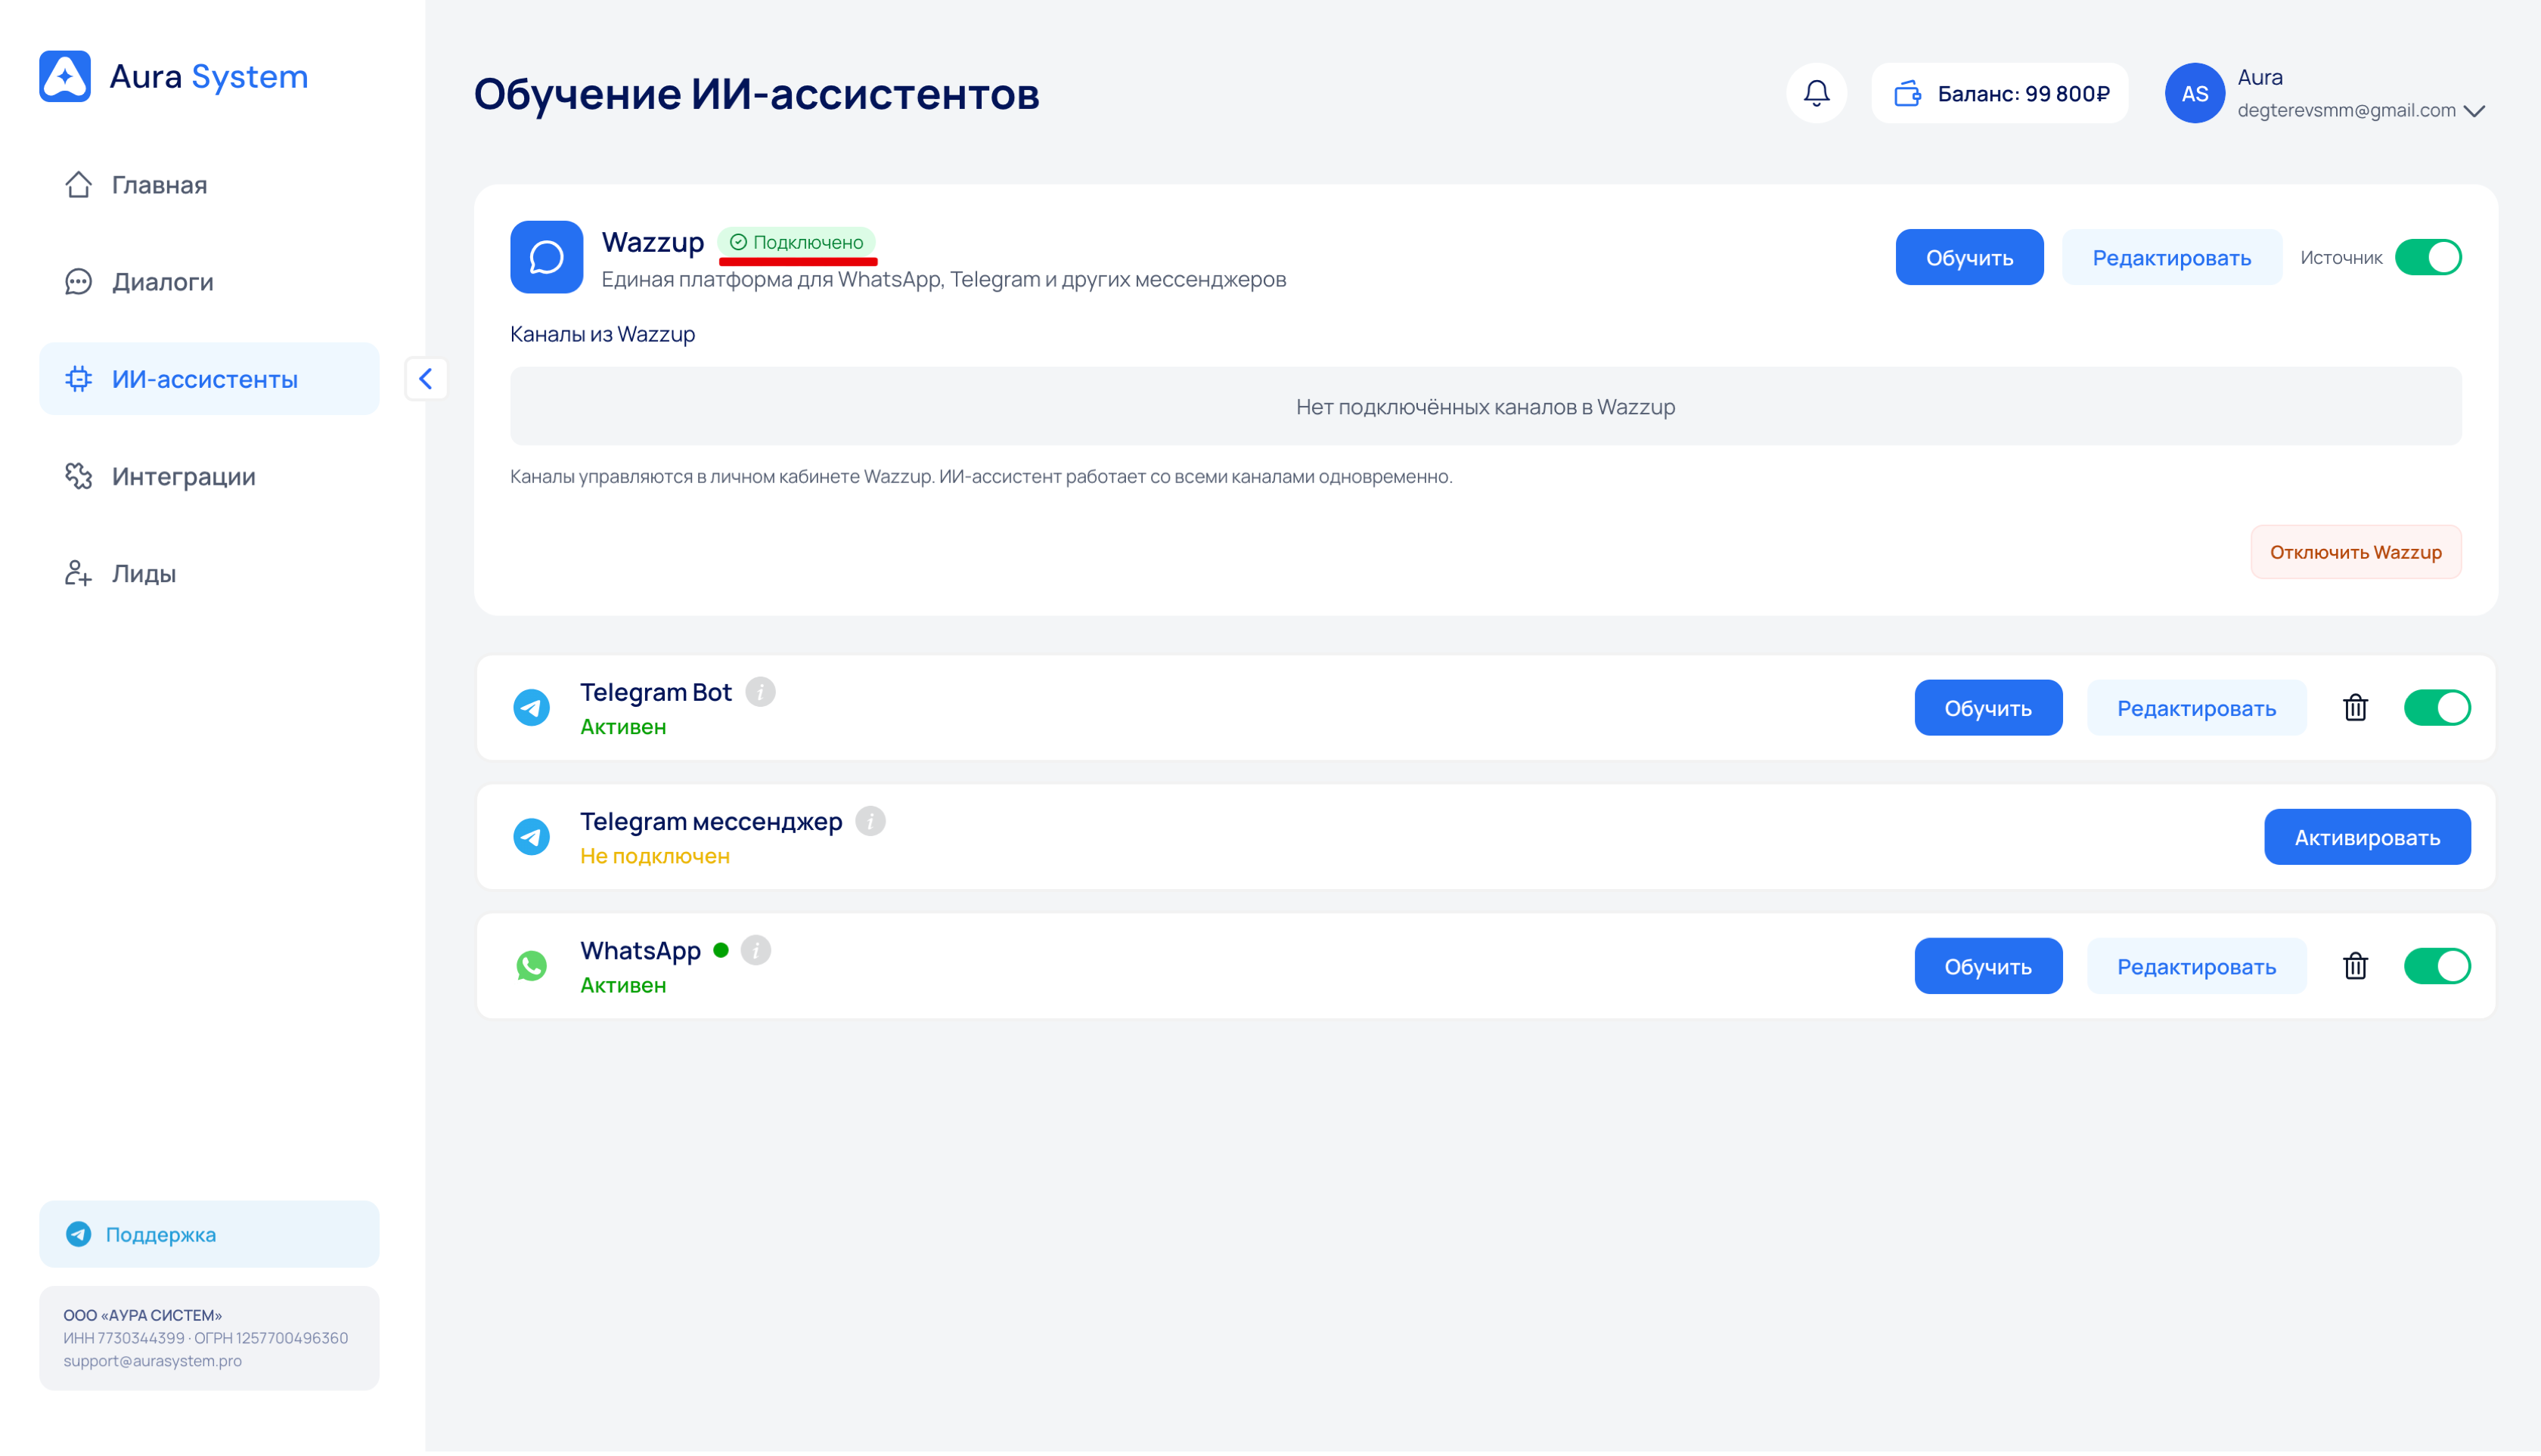Turn off the WhatsApp assistant toggle
2541x1456 pixels.
pos(2437,966)
